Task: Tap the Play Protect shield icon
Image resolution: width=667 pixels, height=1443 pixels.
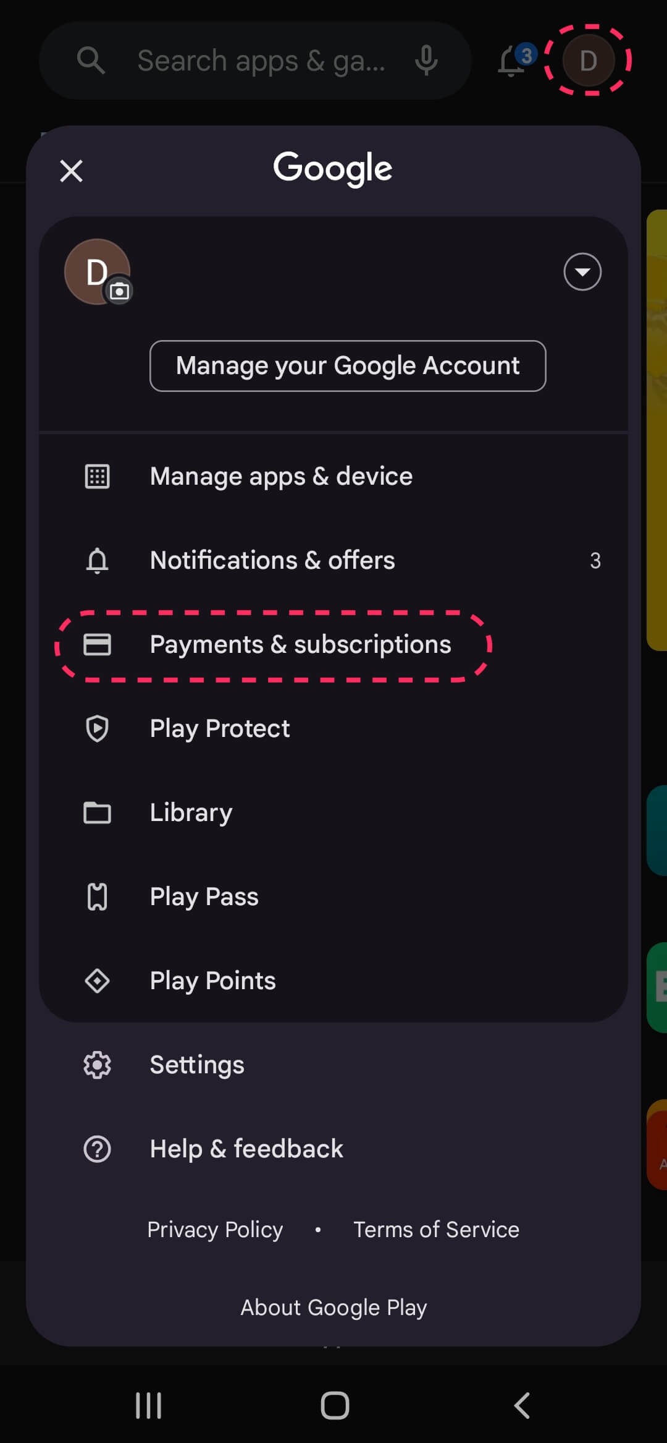Action: (x=97, y=728)
